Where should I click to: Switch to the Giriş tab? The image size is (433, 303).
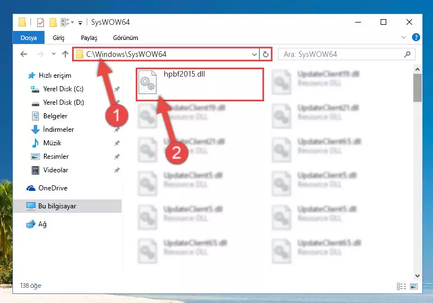click(x=59, y=38)
